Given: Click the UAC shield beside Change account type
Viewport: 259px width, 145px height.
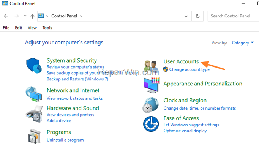Looking at the screenshot, I should pyautogui.click(x=166, y=69).
